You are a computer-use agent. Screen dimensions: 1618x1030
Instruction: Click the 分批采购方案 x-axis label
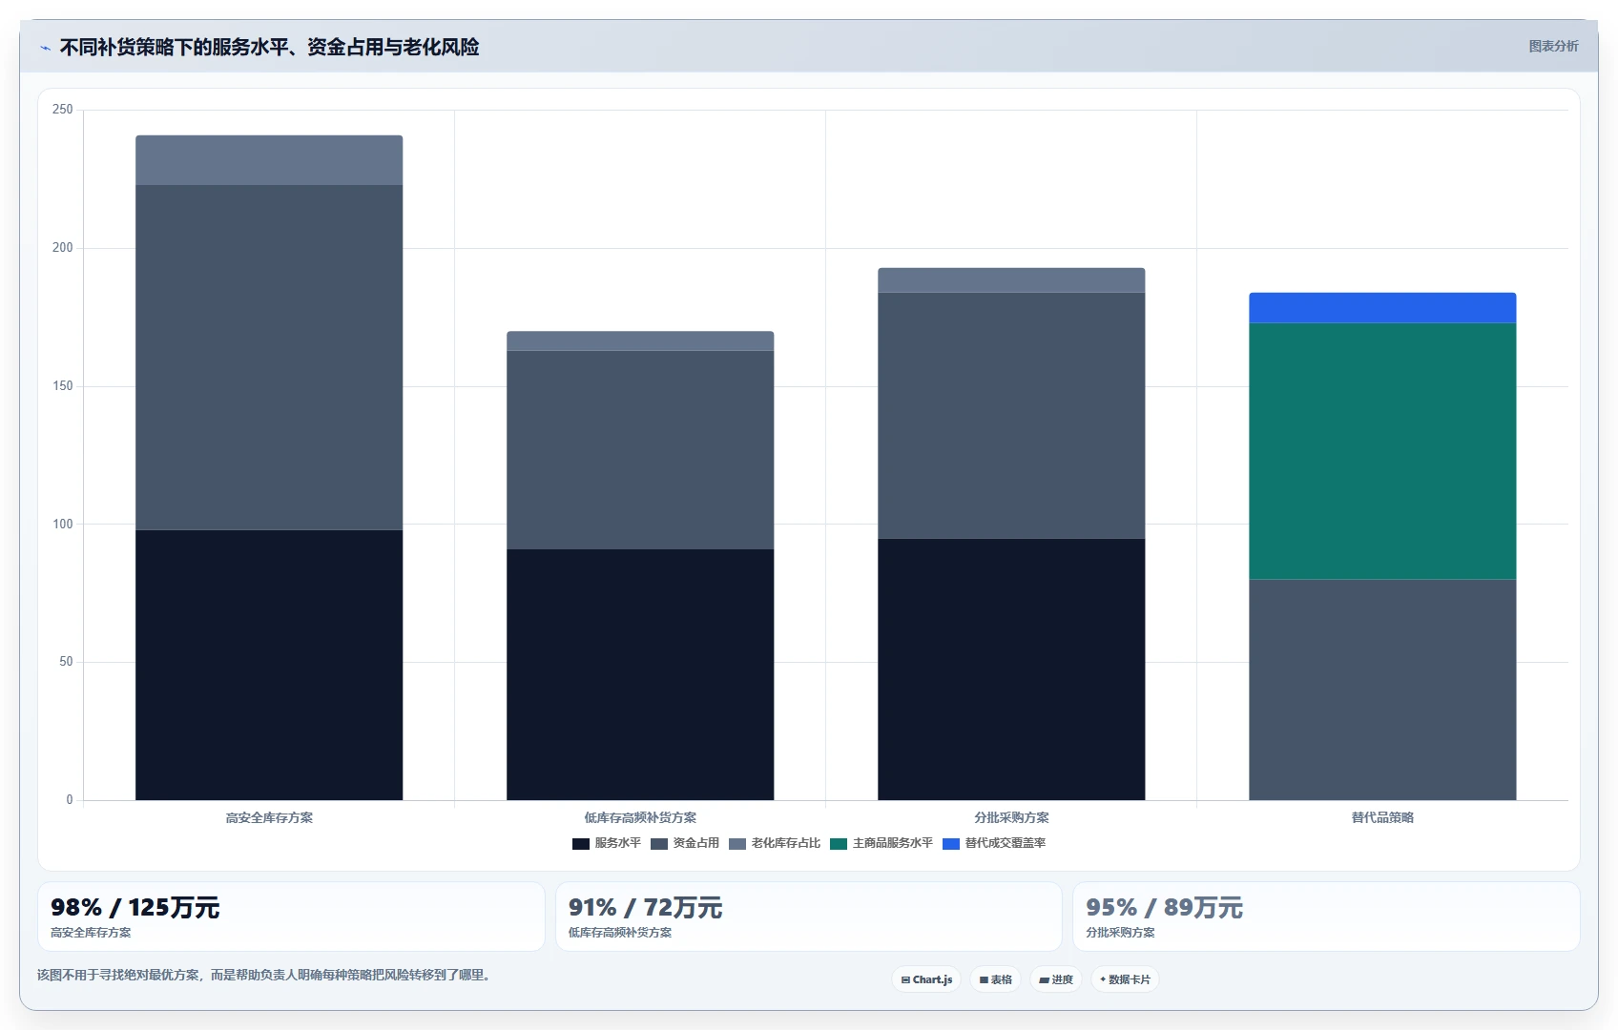[1011, 818]
